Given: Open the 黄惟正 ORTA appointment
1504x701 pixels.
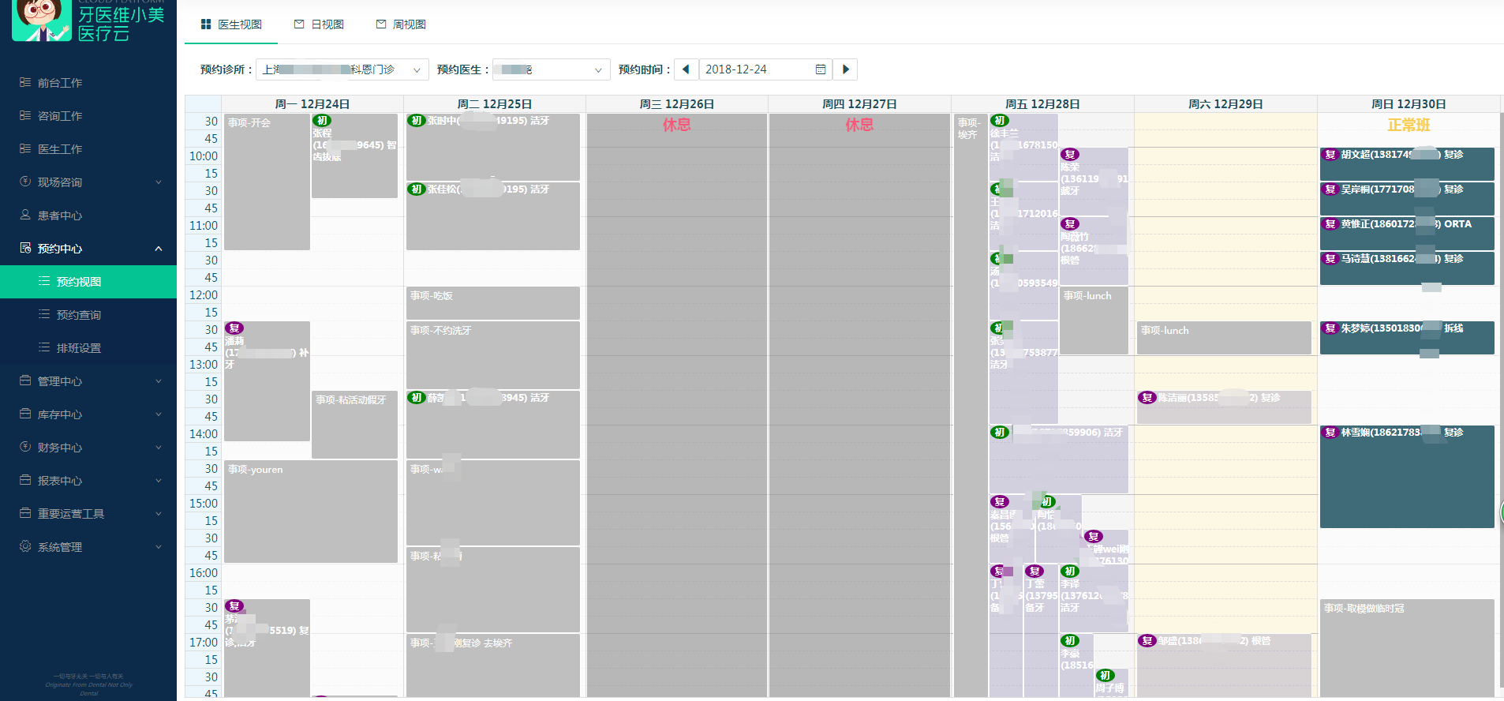Looking at the screenshot, I should [1407, 233].
